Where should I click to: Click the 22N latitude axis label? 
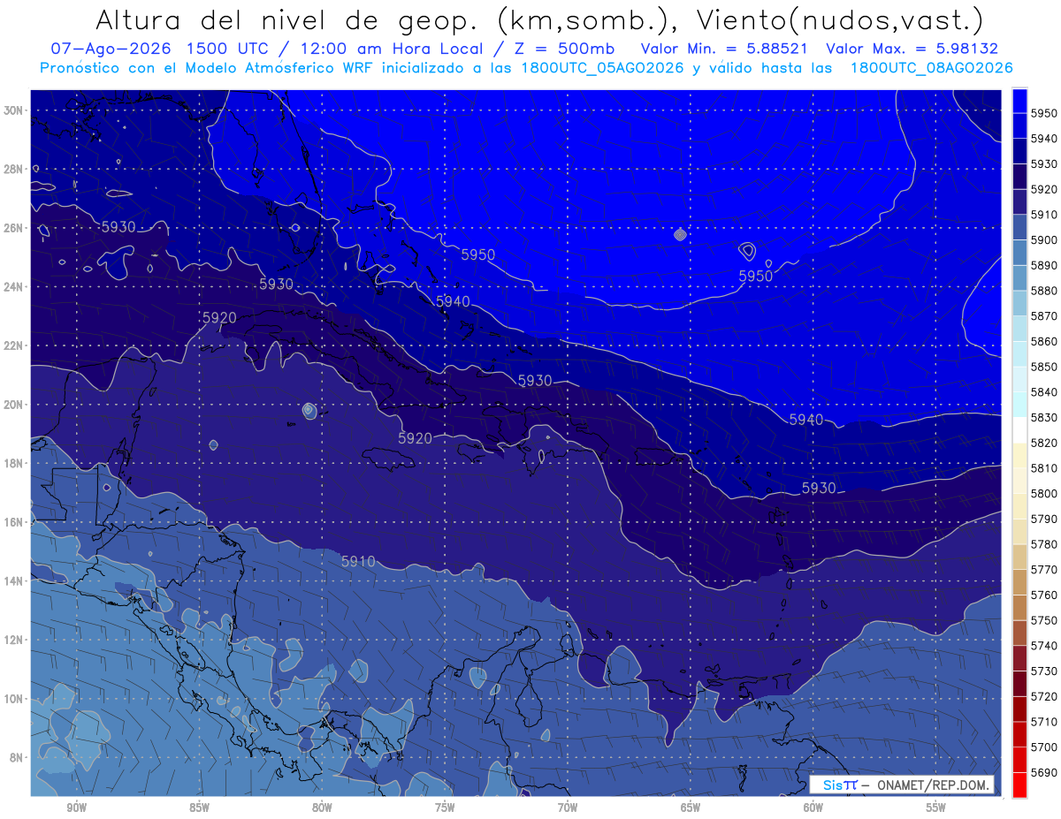coord(12,345)
